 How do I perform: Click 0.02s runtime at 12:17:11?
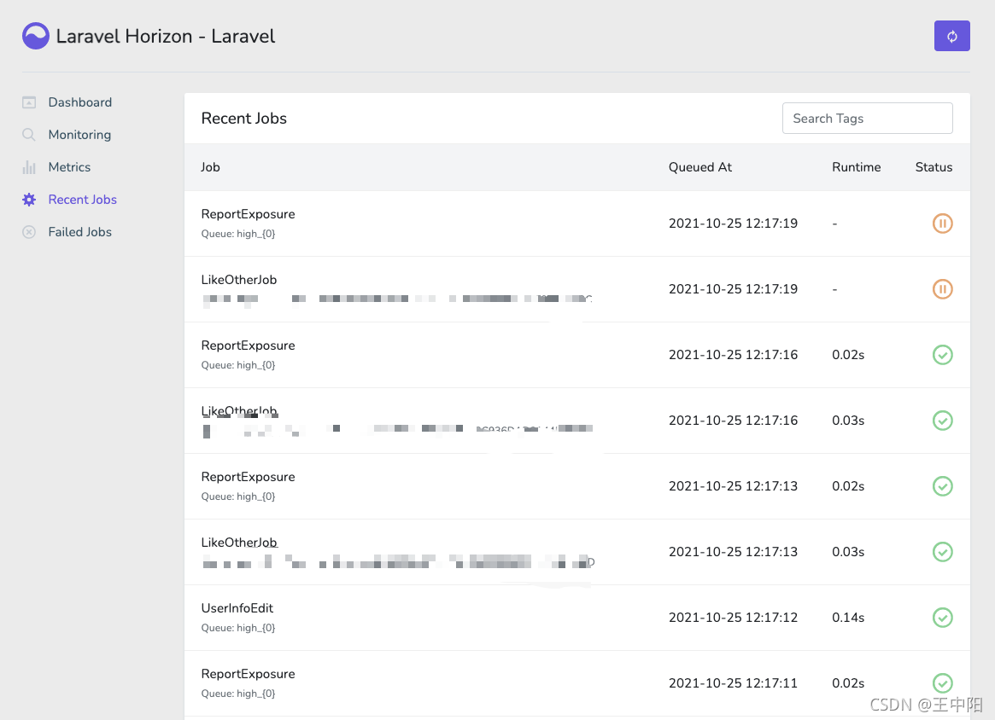[848, 682]
